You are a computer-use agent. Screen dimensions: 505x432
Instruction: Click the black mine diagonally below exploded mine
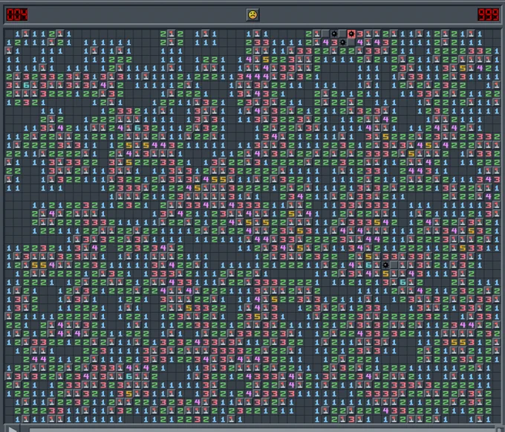click(x=342, y=42)
